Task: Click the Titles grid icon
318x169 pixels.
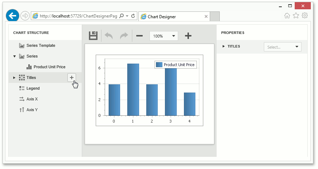Action: (x=22, y=78)
